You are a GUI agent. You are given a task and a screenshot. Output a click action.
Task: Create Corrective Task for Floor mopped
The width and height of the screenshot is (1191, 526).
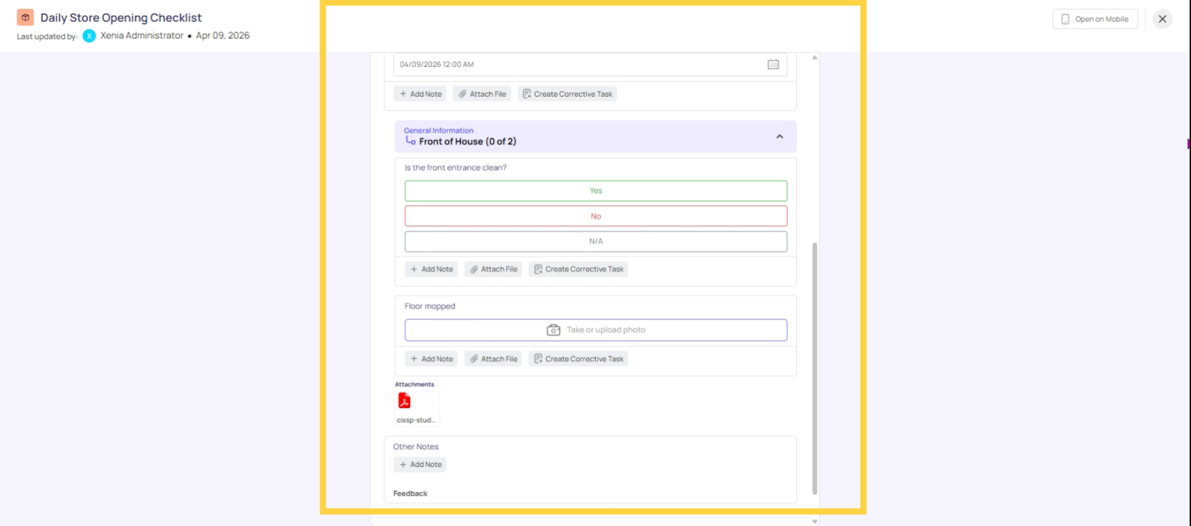point(578,359)
